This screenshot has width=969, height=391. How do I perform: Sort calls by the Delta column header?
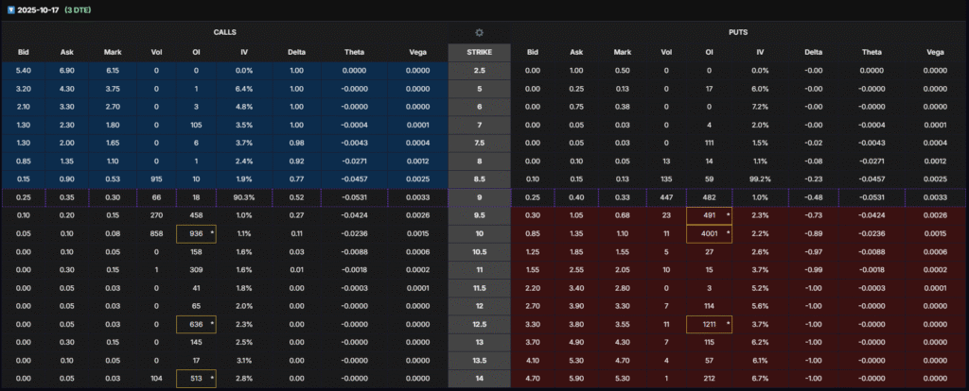click(x=297, y=52)
